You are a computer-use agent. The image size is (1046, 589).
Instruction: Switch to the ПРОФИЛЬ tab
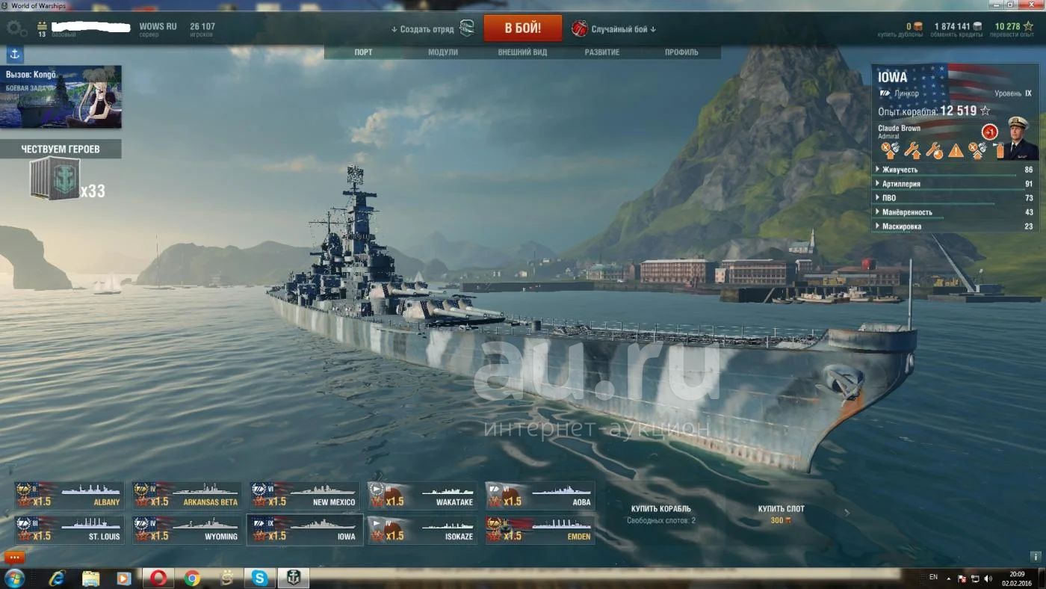click(x=681, y=52)
